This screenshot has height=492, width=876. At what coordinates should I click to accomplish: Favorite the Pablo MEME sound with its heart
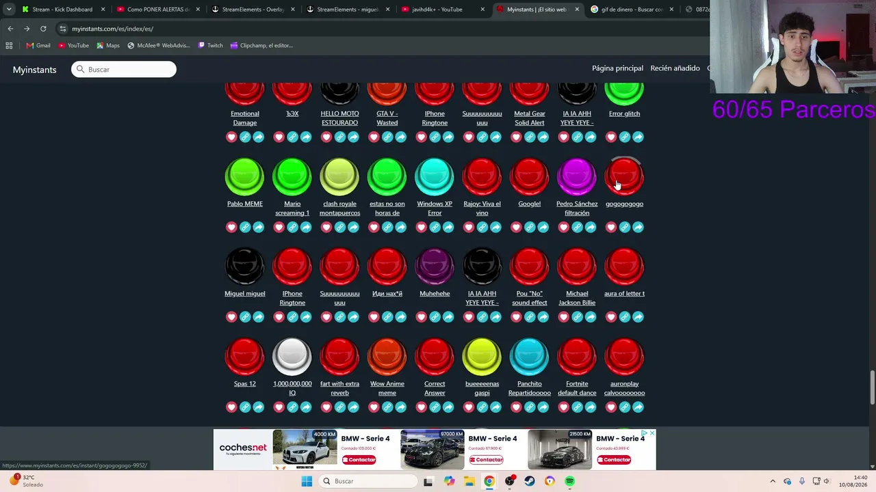[x=231, y=228]
